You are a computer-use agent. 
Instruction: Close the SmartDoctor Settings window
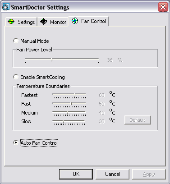163,7
